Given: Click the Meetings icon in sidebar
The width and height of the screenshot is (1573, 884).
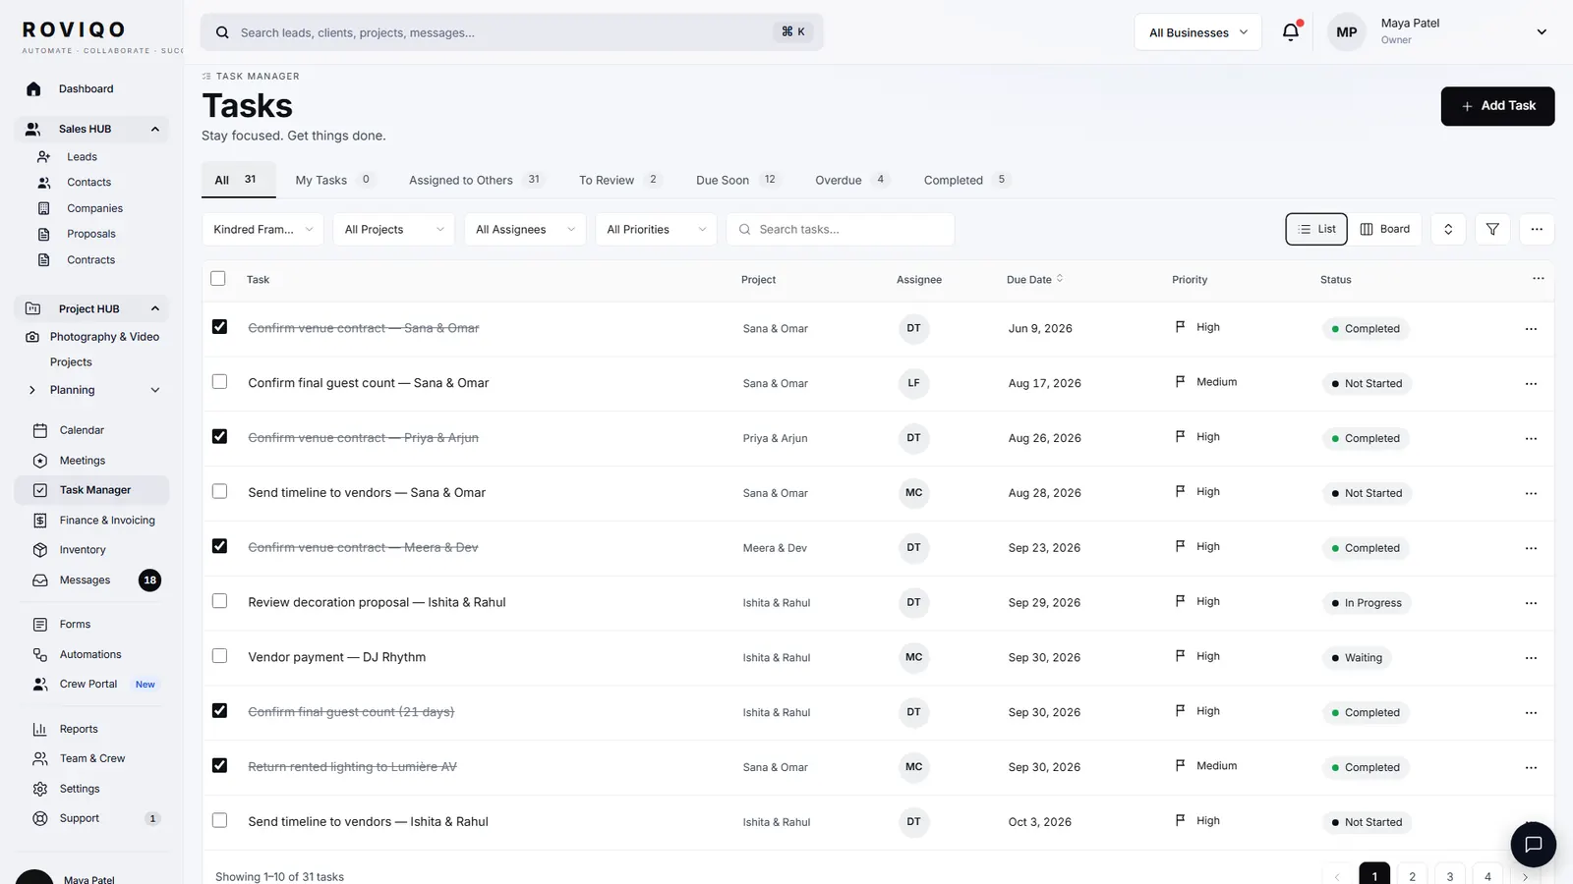Looking at the screenshot, I should point(40,461).
